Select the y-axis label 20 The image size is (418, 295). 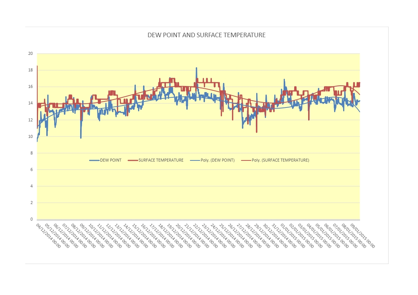tap(30, 54)
